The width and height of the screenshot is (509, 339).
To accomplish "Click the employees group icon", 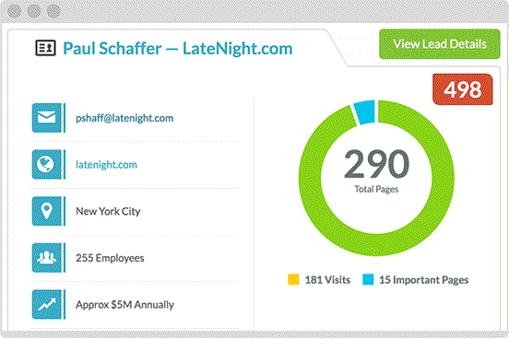I will pyautogui.click(x=47, y=258).
